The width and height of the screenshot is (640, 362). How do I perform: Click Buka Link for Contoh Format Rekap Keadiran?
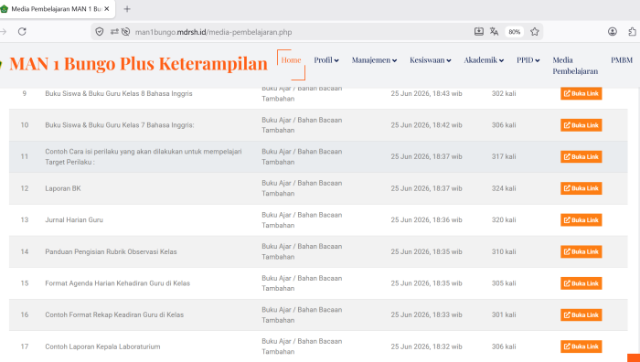coord(581,315)
